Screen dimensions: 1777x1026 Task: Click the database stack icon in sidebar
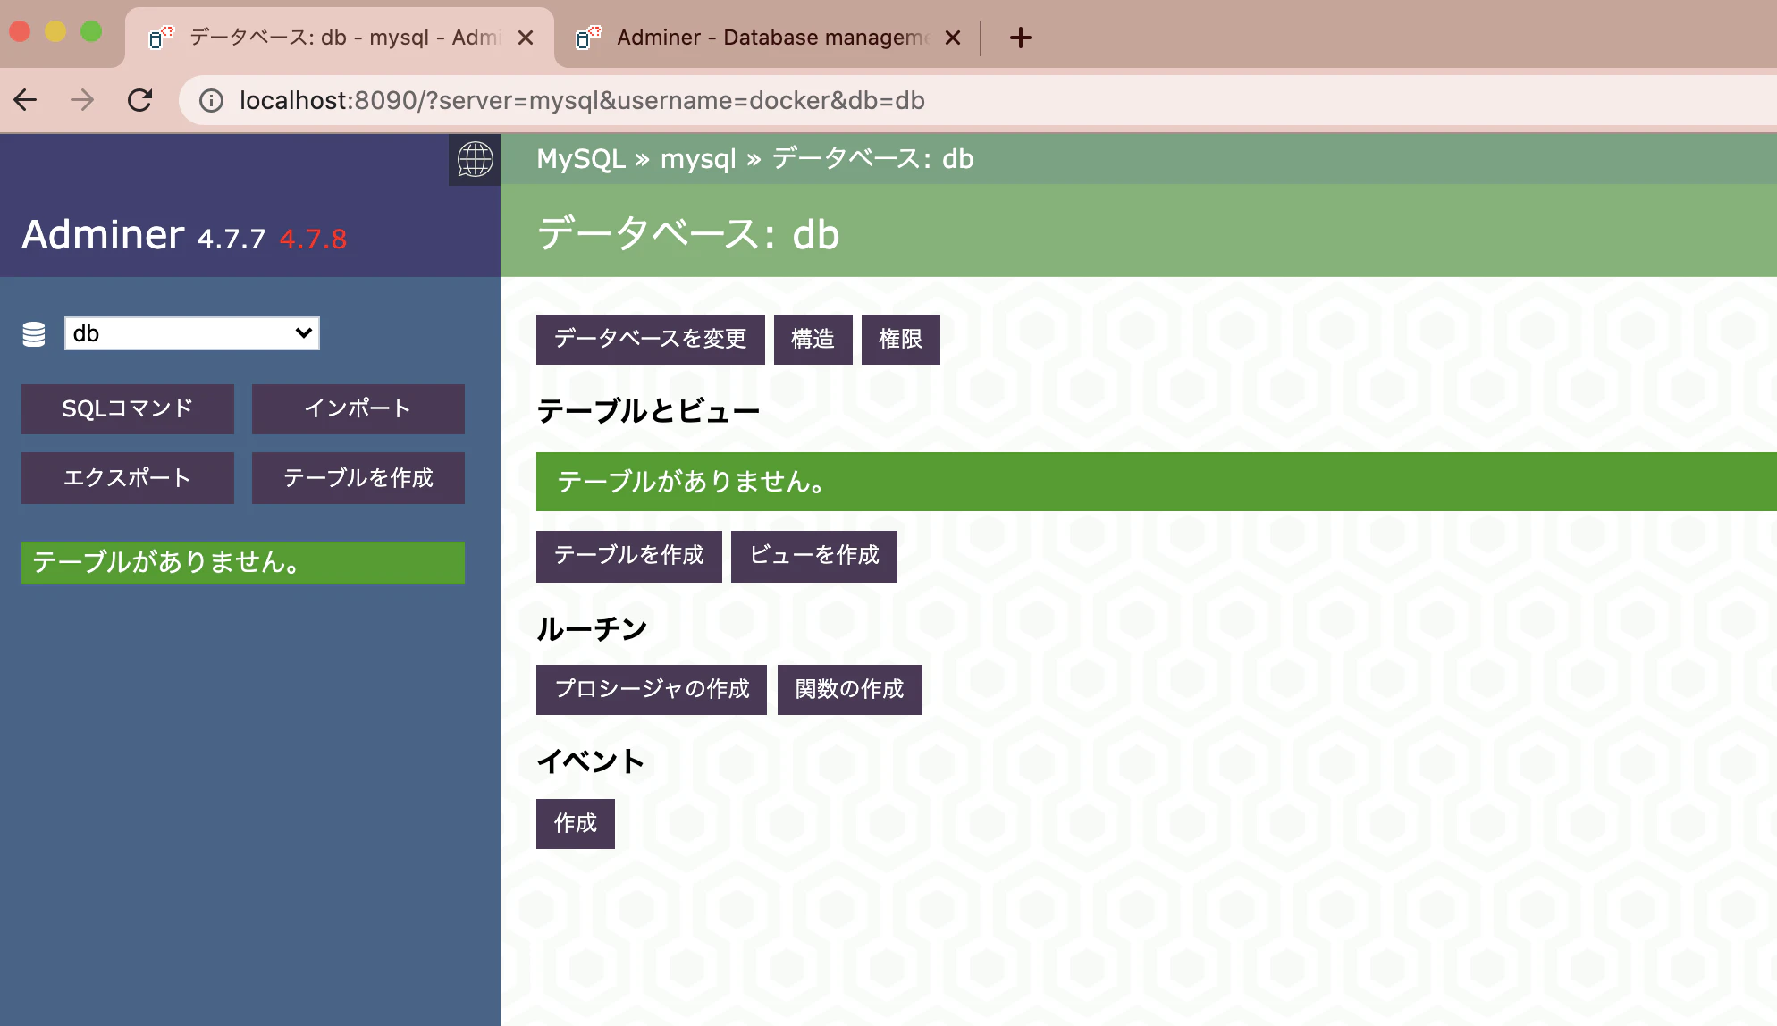coord(34,334)
